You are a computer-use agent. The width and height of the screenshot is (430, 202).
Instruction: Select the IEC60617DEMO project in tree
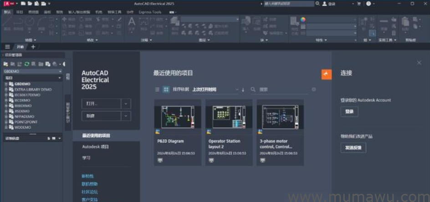[27, 95]
